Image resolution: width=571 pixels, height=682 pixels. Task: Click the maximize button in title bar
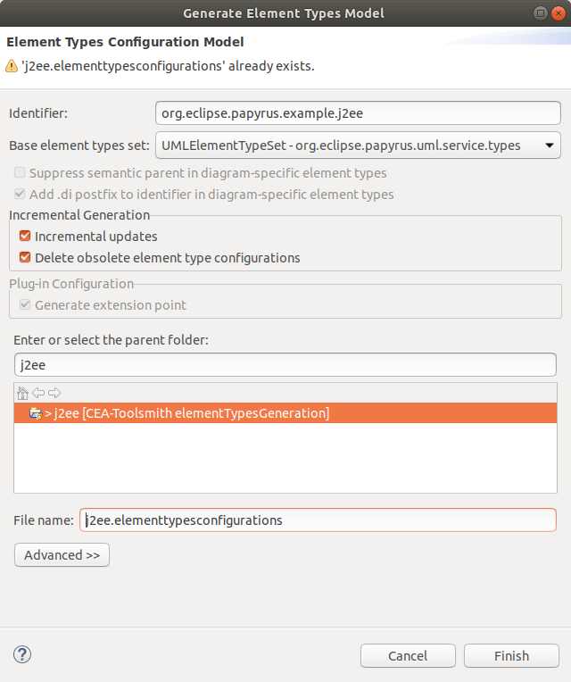pos(540,13)
